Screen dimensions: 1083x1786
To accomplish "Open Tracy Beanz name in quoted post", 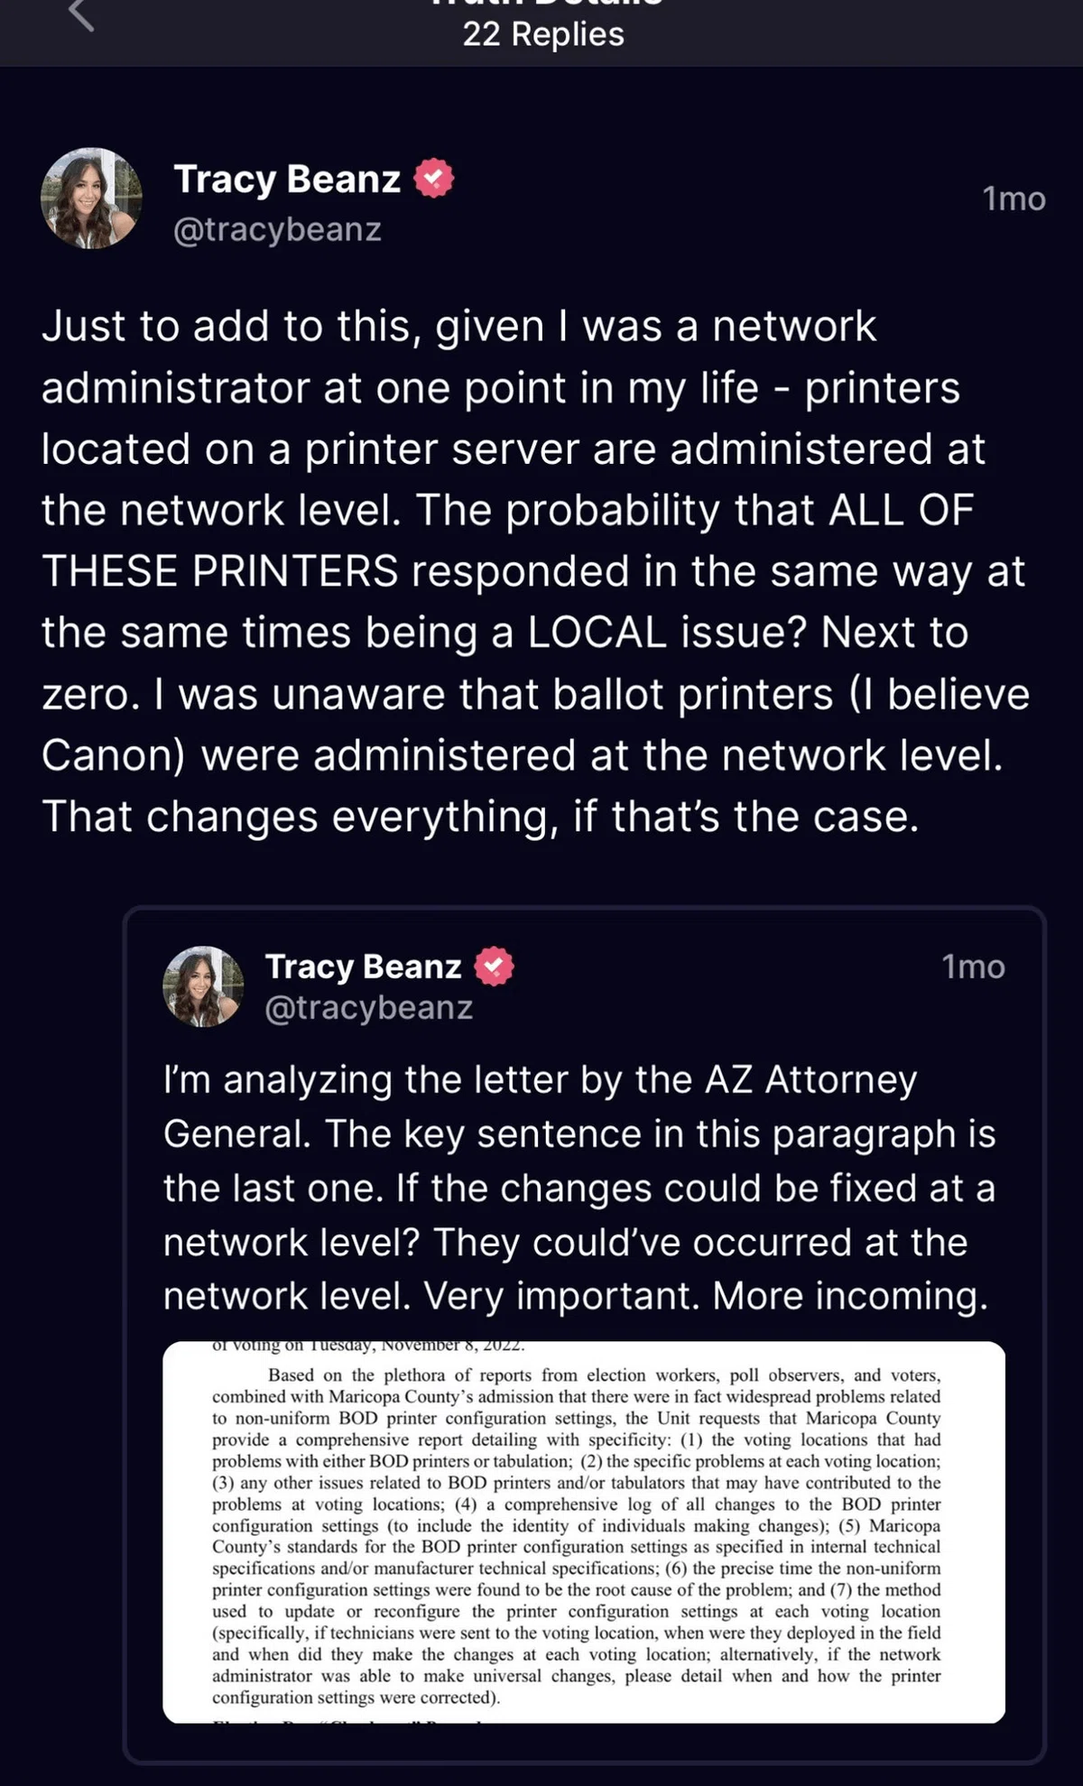I will click(x=364, y=967).
